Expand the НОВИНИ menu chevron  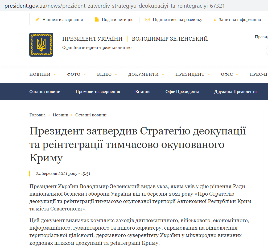[x=55, y=75]
